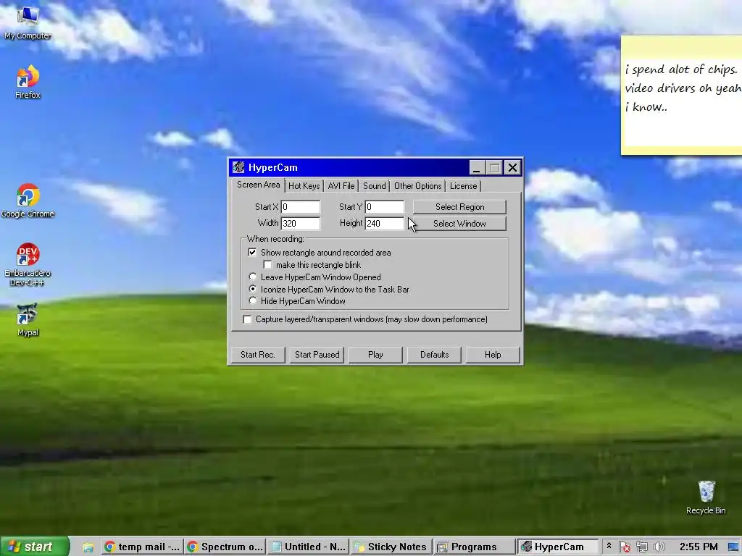The image size is (742, 556).
Task: Select the Mypal raccoon desktop shortcut
Action: click(28, 319)
